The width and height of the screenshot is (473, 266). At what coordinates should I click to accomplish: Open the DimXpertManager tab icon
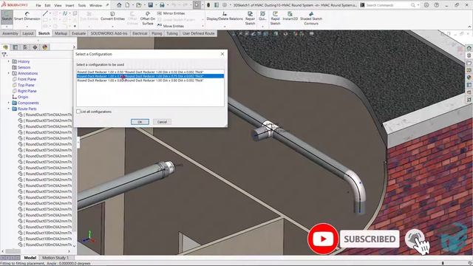(35, 47)
